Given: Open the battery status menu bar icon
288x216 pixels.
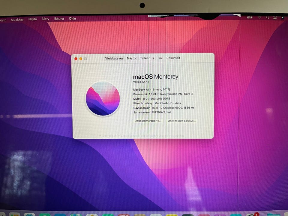Looking at the screenshot, I should [x=250, y=17].
